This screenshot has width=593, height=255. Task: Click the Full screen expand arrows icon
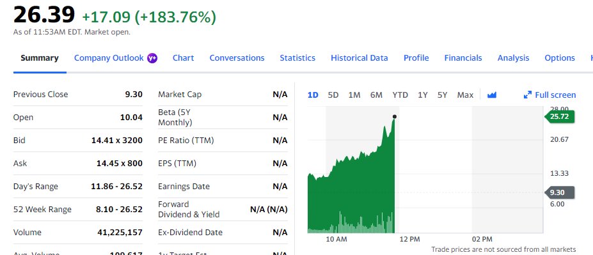point(528,95)
